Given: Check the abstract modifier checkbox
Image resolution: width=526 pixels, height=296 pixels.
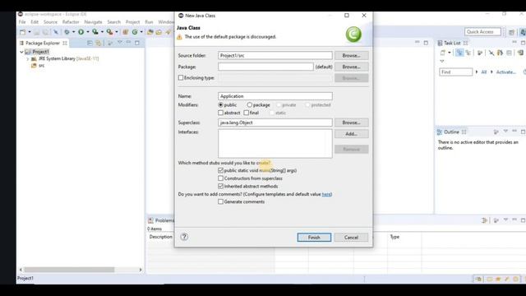Looking at the screenshot, I should [221, 113].
